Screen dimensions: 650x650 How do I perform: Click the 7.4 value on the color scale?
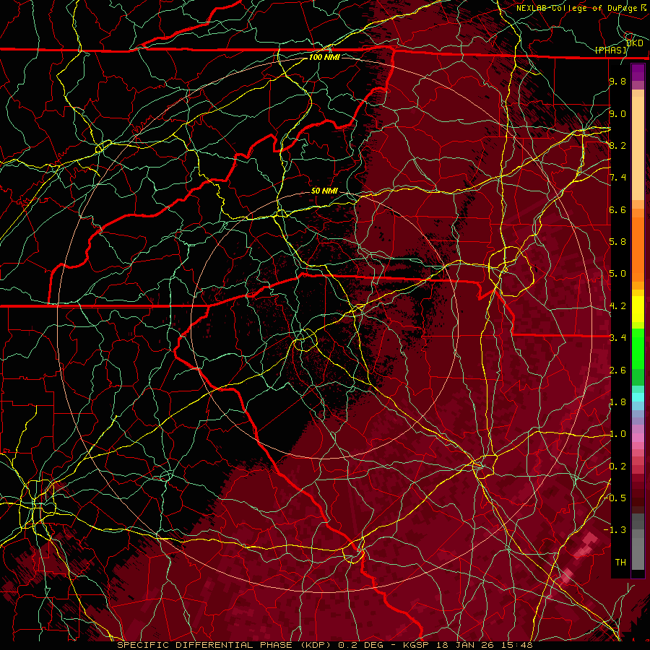(x=617, y=178)
